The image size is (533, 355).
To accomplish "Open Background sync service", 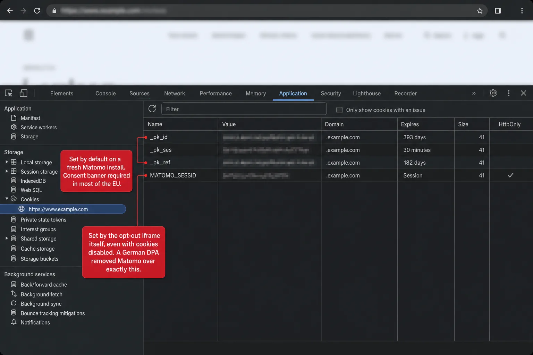I will (x=41, y=304).
